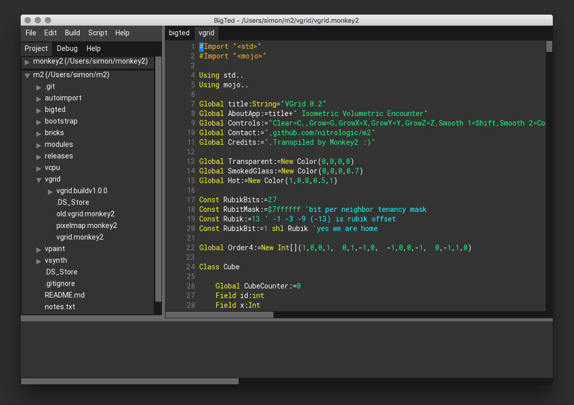Open pixelmap.monkey2 file from tree
The height and width of the screenshot is (405, 574).
pos(86,225)
